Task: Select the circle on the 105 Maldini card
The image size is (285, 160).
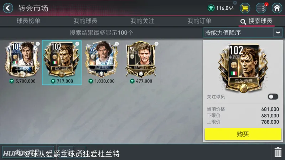Action: click(38, 44)
